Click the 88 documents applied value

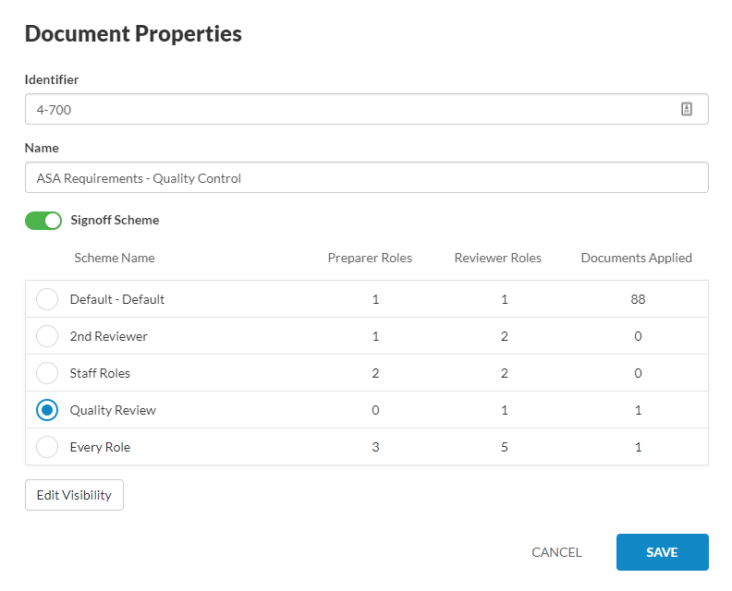638,299
